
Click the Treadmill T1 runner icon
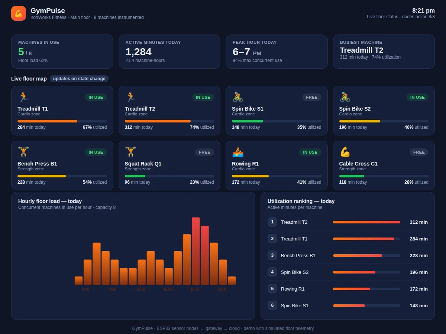pyautogui.click(x=23, y=97)
